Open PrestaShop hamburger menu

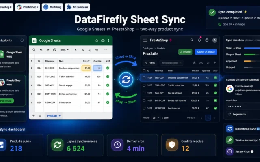[x=145, y=40]
